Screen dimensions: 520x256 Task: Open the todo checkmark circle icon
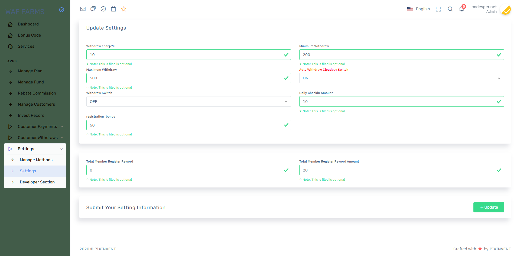103,9
